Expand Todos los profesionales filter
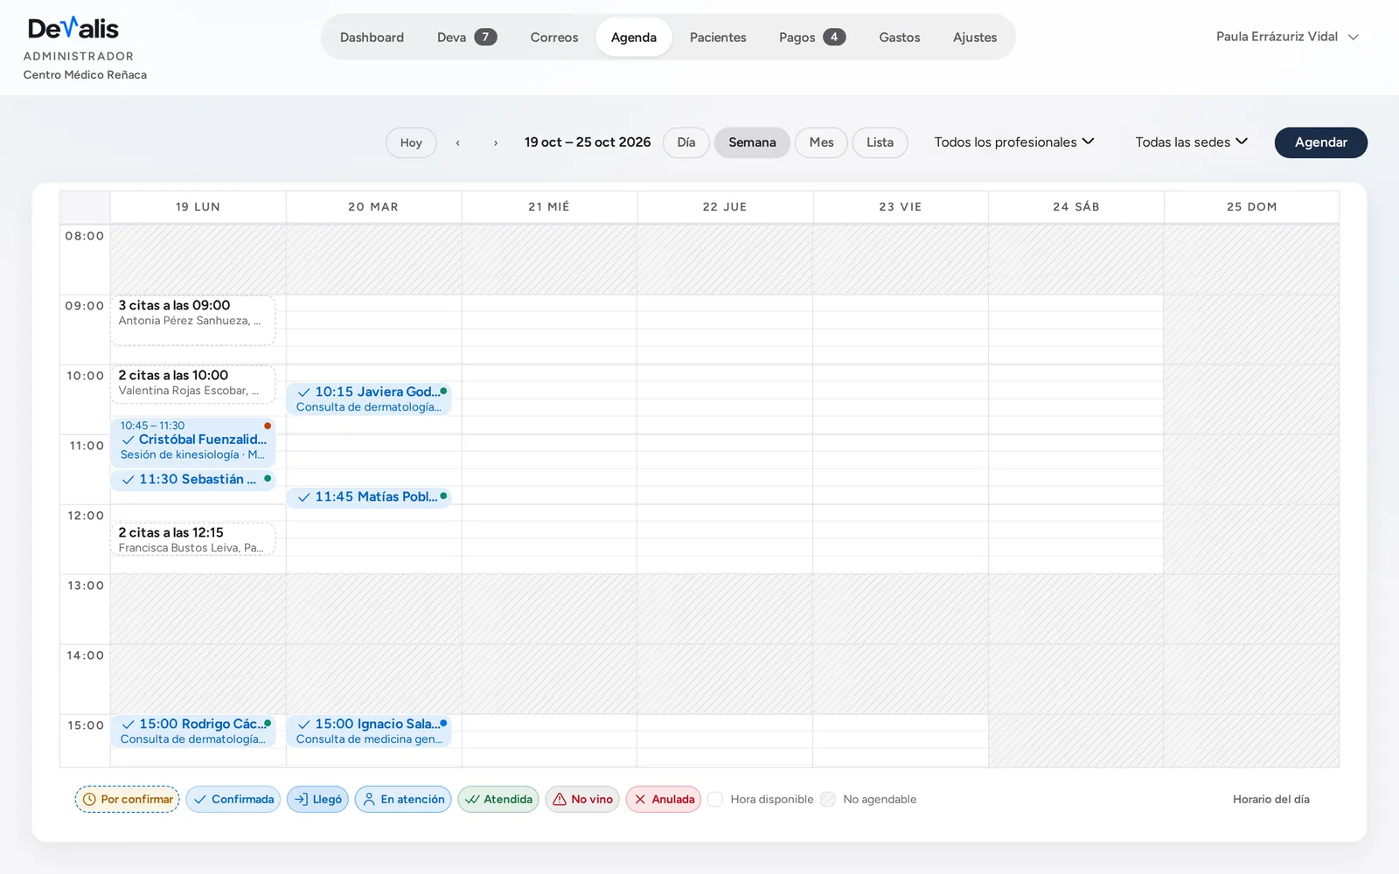This screenshot has height=874, width=1399. pos(1014,142)
